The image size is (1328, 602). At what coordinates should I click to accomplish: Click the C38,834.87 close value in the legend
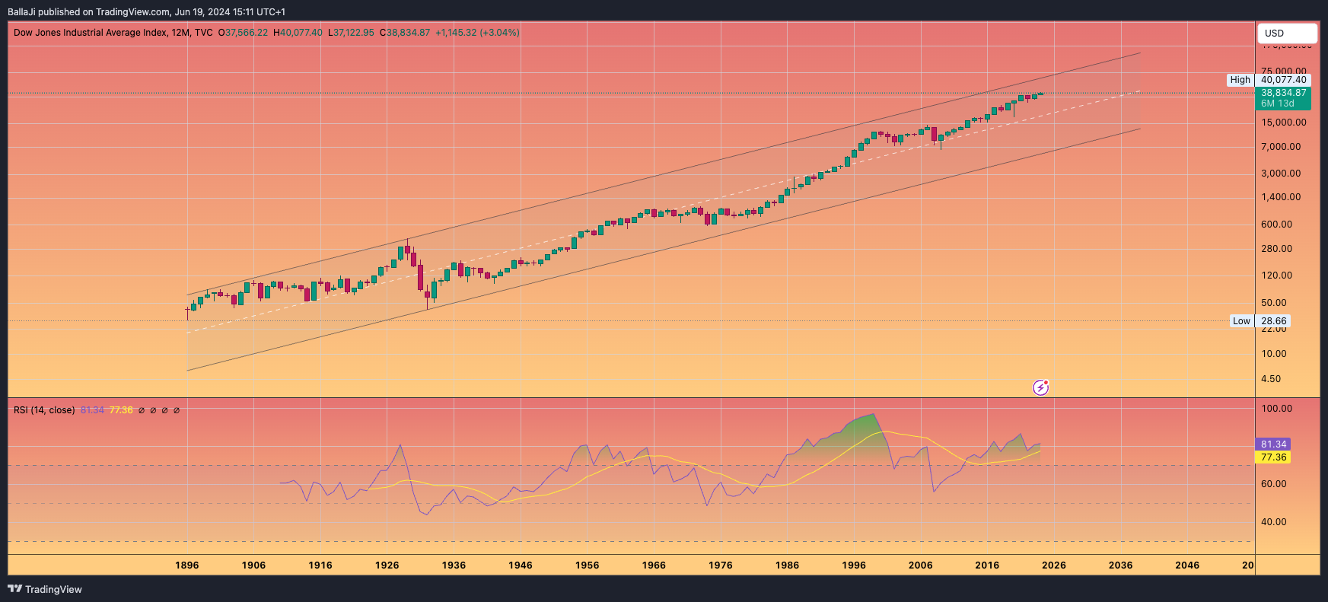[404, 33]
